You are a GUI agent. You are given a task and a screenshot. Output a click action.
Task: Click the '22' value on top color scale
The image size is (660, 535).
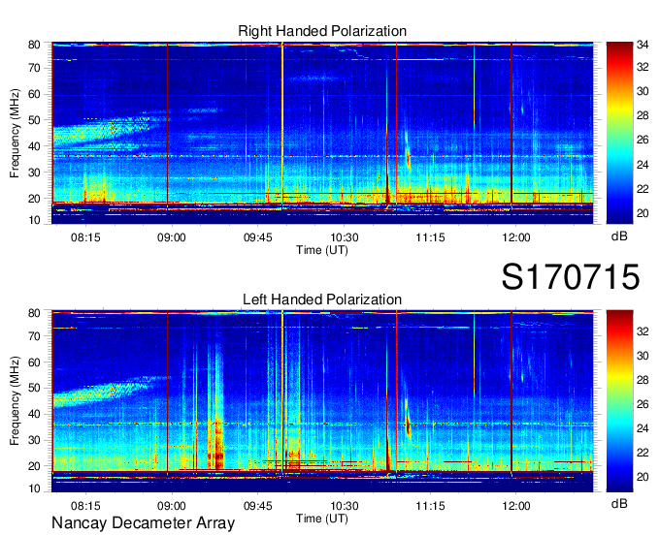coord(643,189)
